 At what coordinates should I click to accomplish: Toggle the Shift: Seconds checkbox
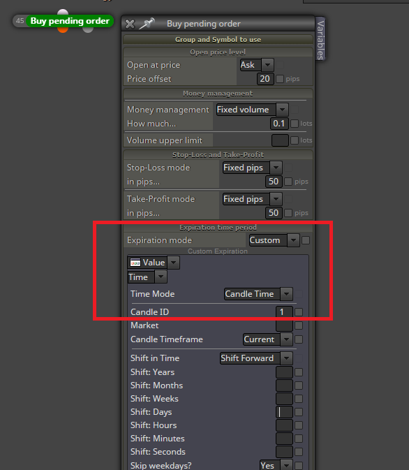coord(299,452)
